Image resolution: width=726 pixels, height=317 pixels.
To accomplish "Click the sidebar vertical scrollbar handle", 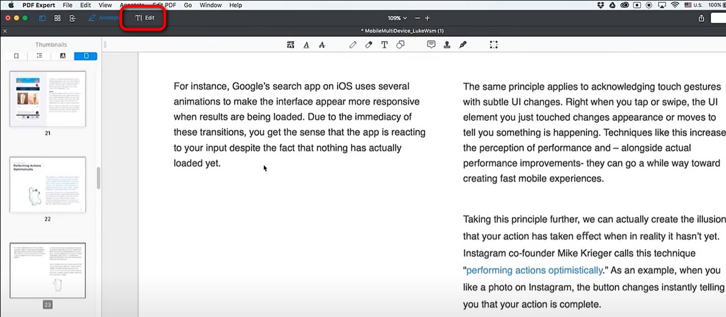I will (97, 177).
